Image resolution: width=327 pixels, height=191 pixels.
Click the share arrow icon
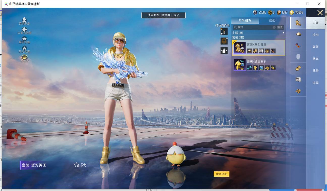(84, 165)
